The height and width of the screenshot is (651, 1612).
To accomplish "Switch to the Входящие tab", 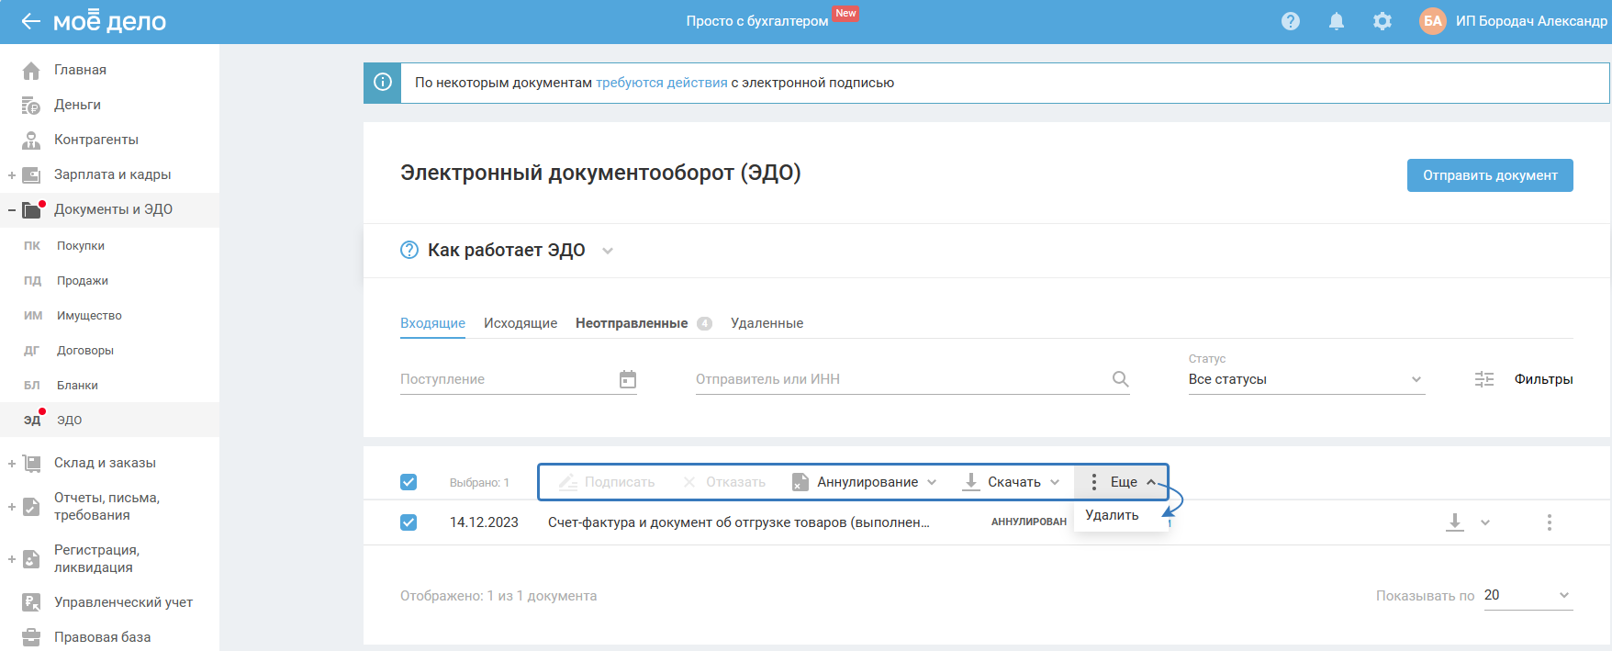I will [x=432, y=323].
